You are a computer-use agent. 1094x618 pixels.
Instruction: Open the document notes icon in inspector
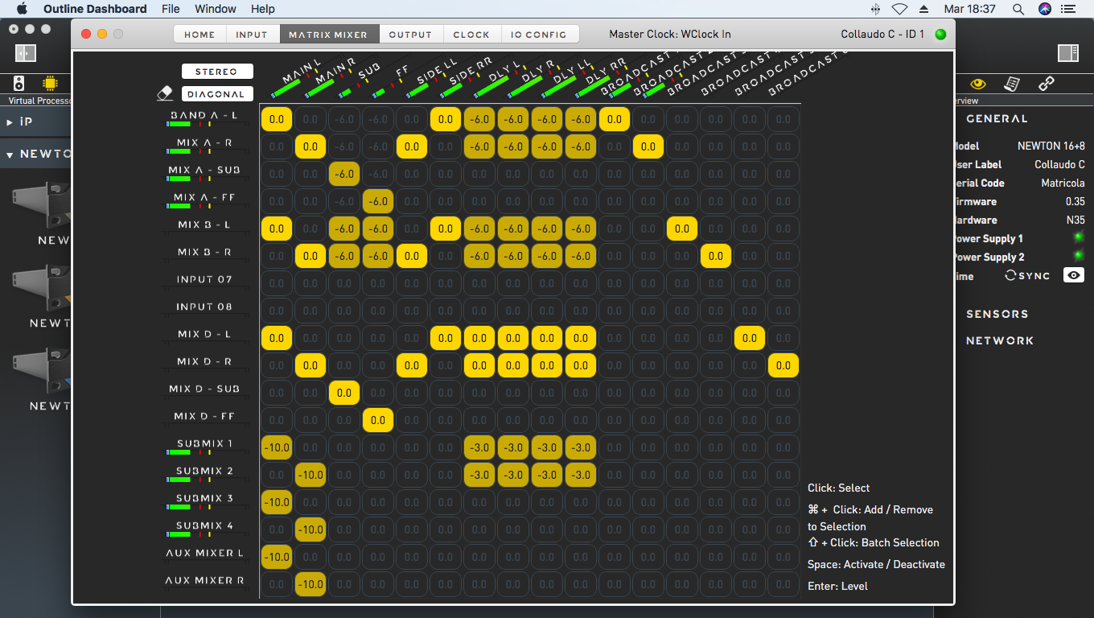pyautogui.click(x=1012, y=84)
